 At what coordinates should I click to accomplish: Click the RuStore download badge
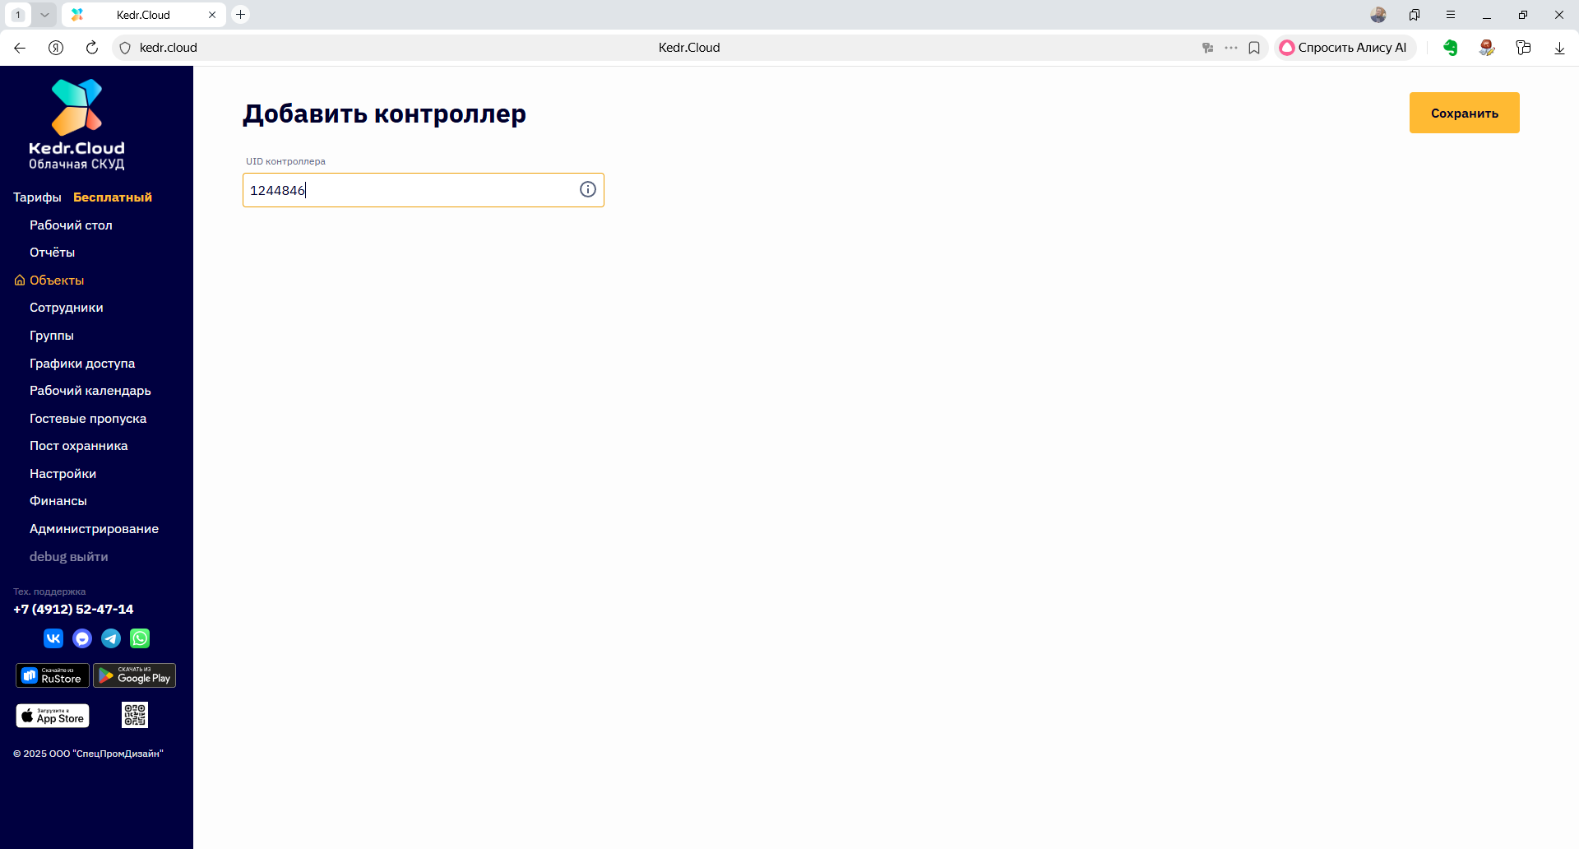coord(53,675)
